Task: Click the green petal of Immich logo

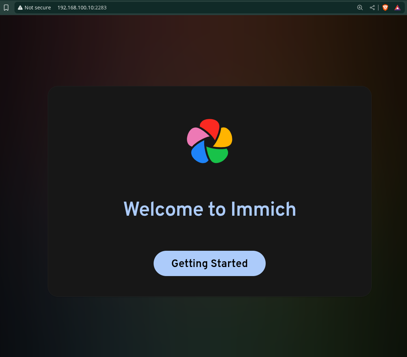Action: click(217, 155)
